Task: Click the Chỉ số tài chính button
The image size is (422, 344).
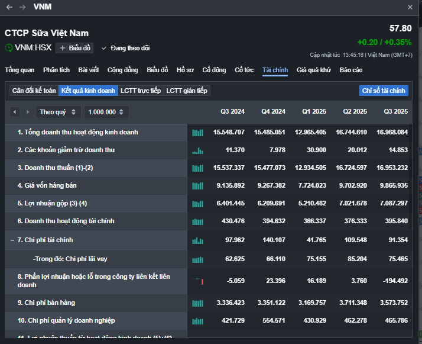Action: pyautogui.click(x=384, y=91)
